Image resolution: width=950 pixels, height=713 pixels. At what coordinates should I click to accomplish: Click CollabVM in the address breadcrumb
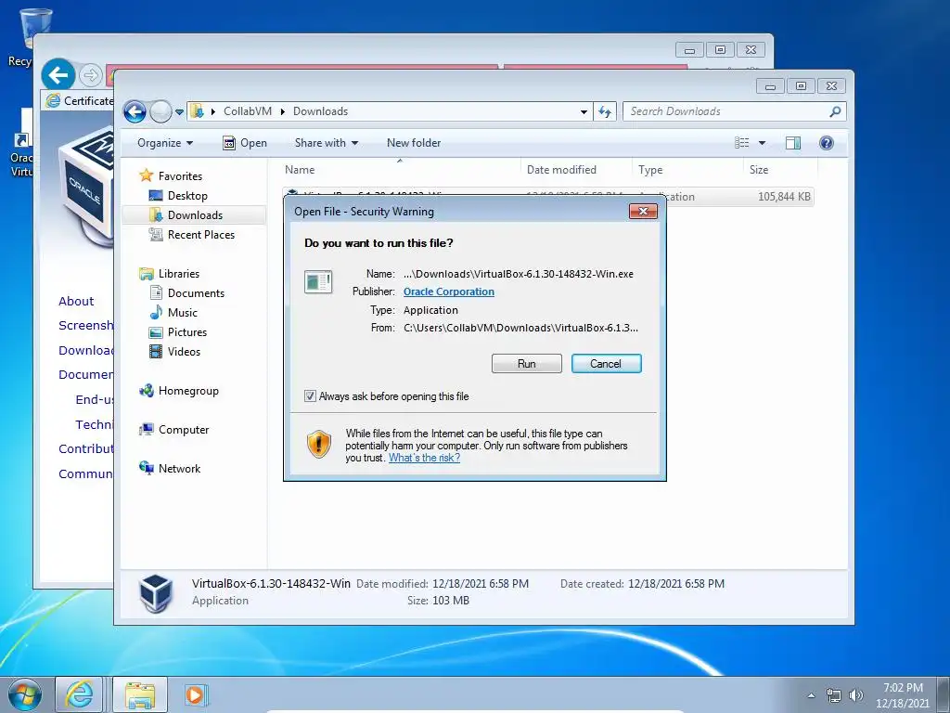point(247,111)
